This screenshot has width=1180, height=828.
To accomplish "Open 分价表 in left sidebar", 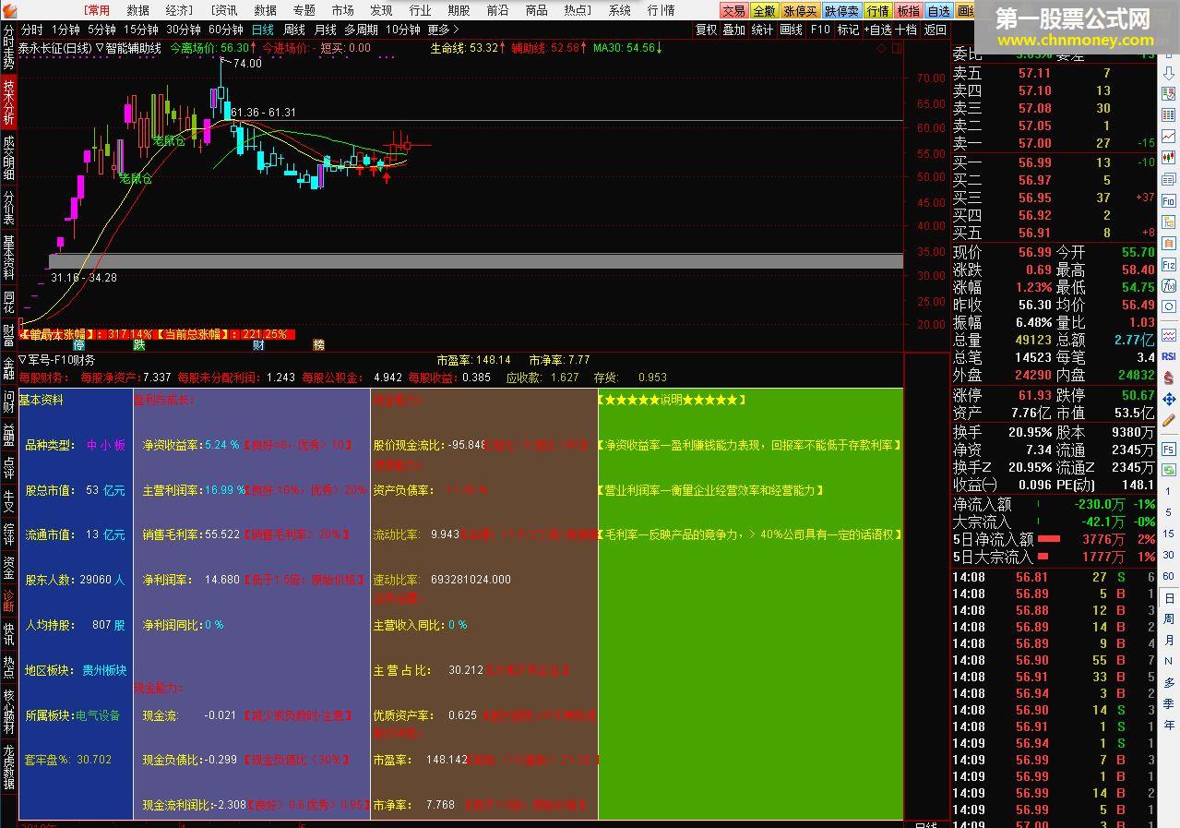I will pos(8,207).
